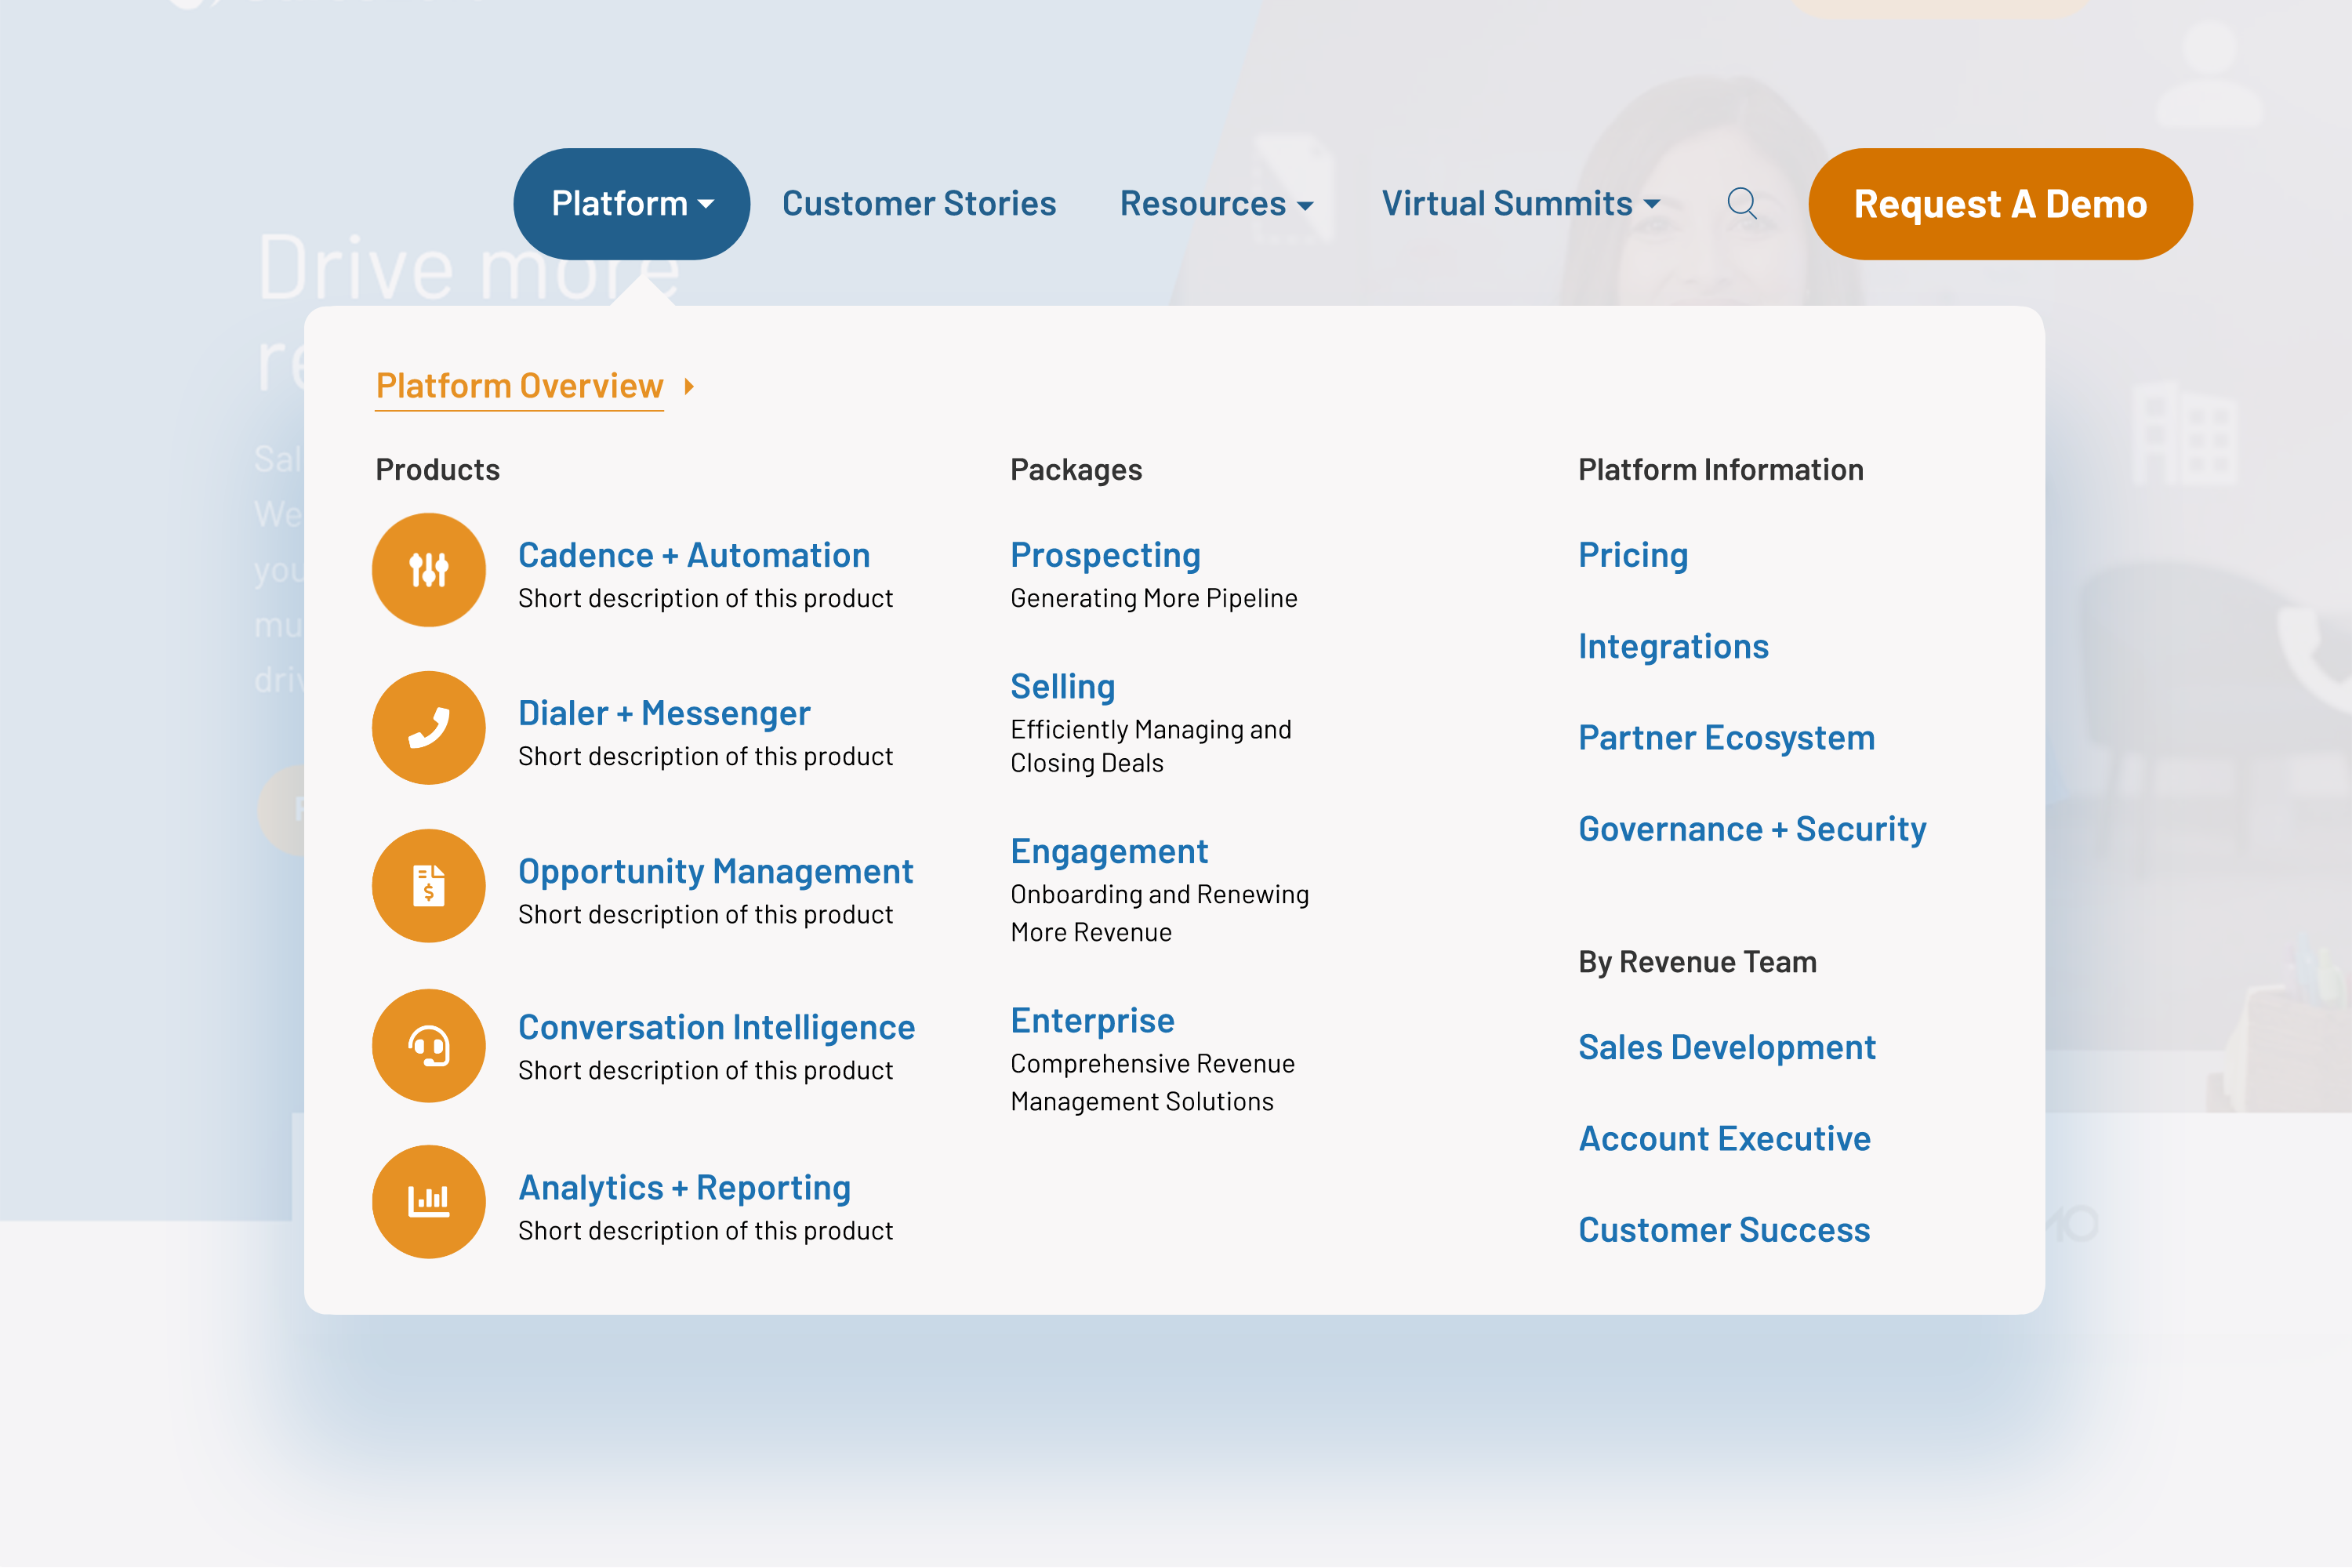Open the Cadence + Automation product link

(x=694, y=555)
